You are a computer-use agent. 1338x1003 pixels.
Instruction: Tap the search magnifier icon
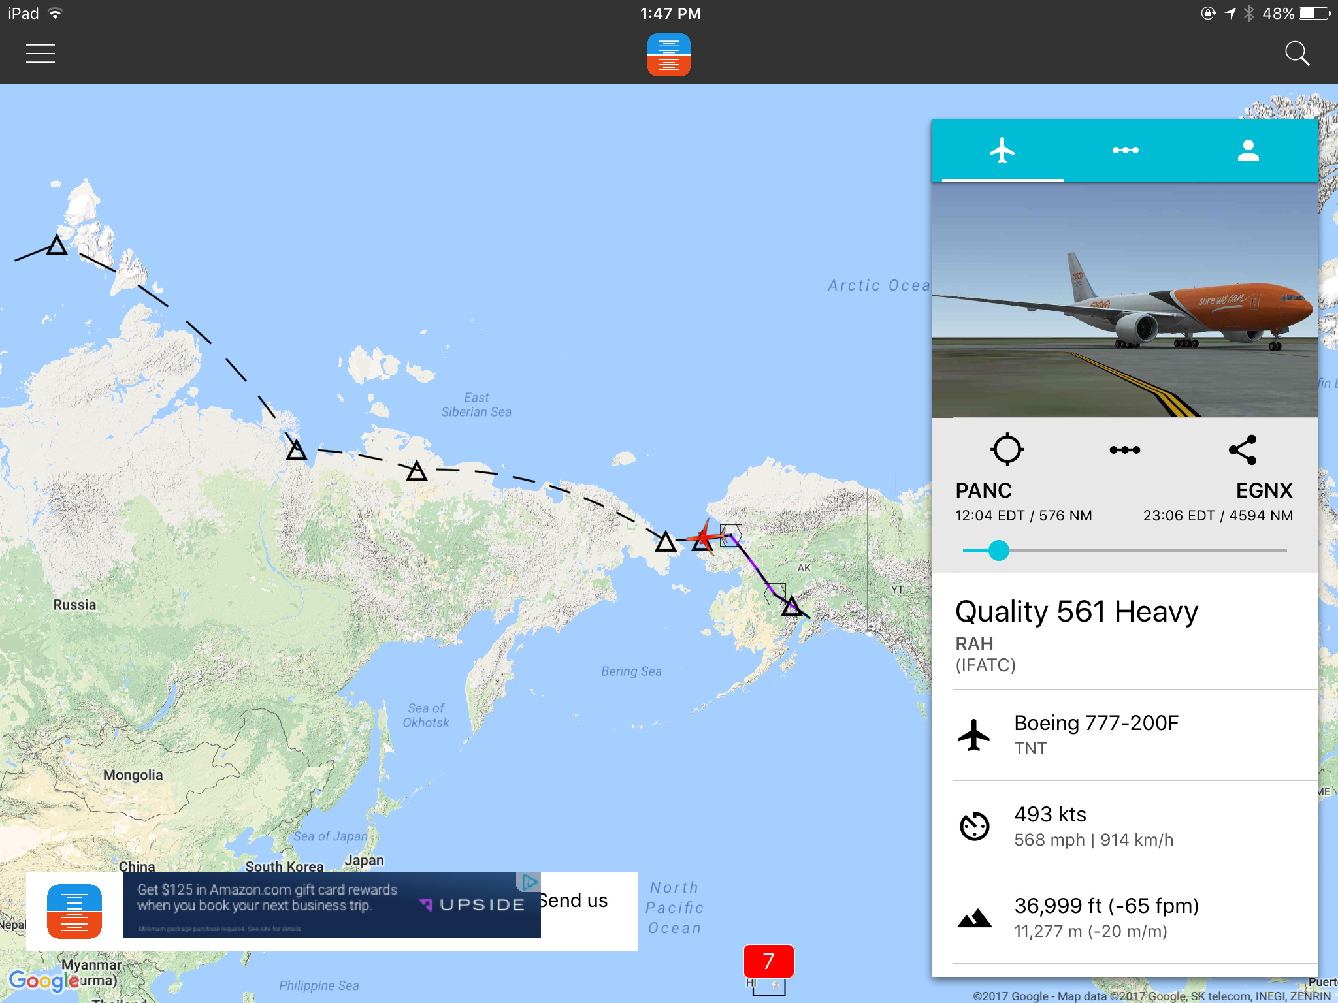(1296, 54)
